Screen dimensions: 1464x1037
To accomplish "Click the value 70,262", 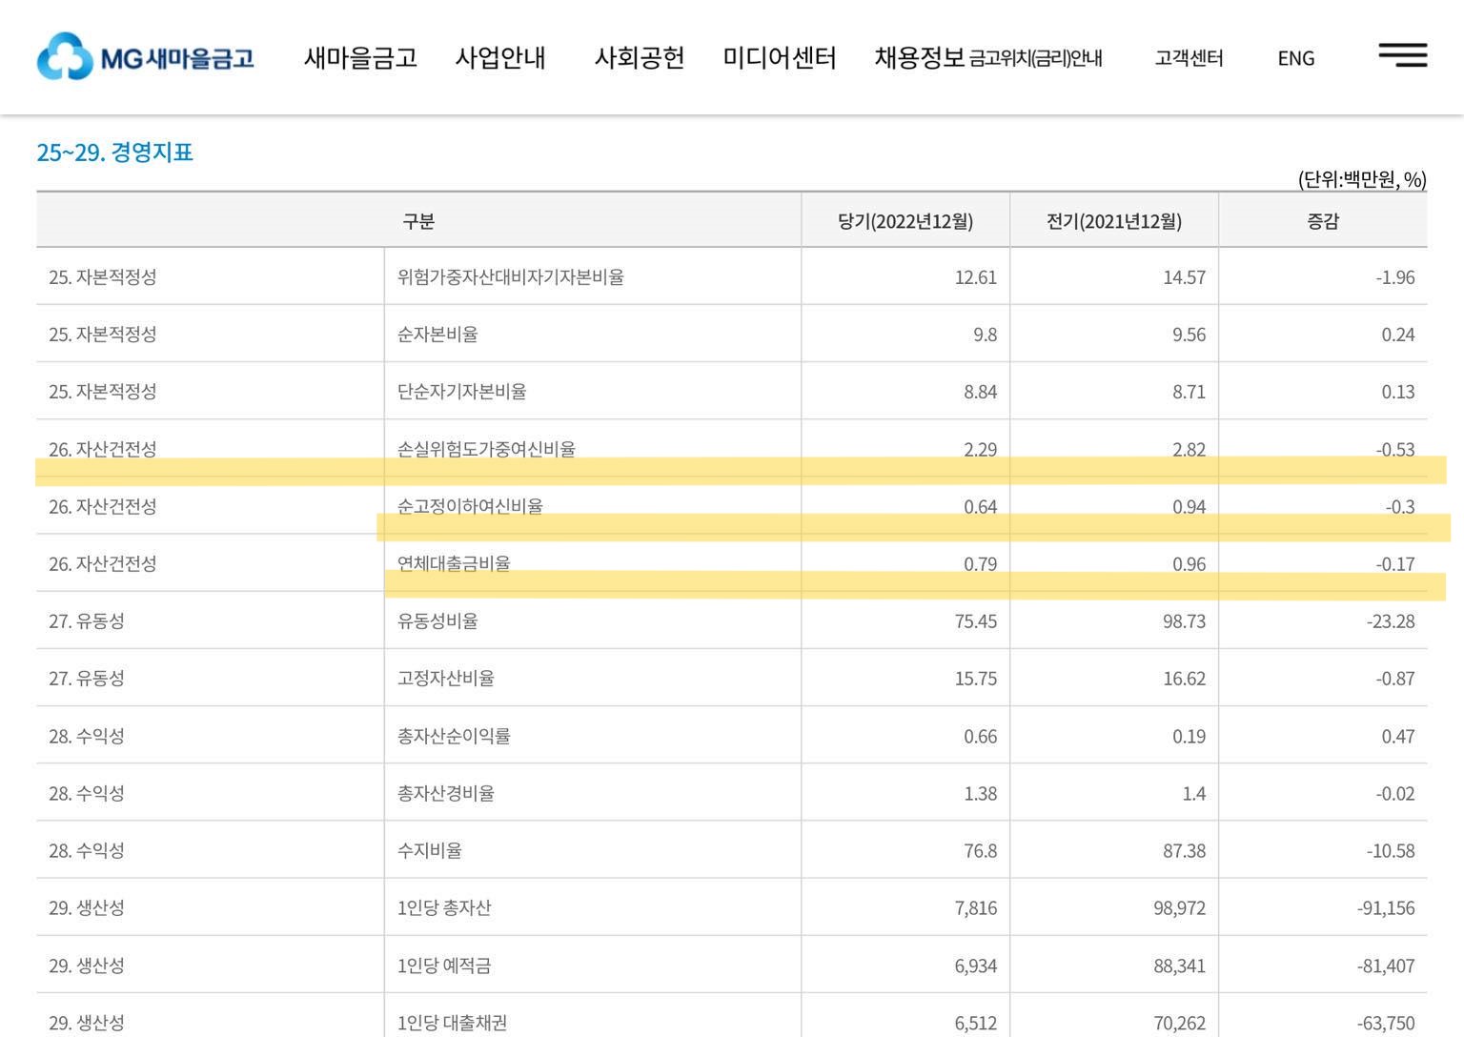I will pos(1179,1023).
